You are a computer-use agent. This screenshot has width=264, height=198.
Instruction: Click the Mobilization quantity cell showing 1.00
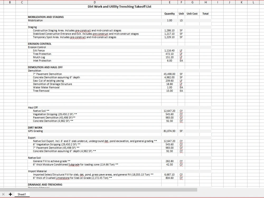pyautogui.click(x=169, y=20)
